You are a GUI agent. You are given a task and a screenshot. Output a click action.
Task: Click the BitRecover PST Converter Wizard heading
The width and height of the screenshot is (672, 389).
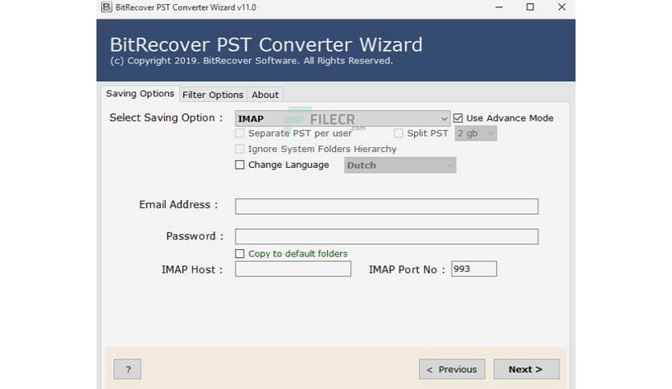266,44
